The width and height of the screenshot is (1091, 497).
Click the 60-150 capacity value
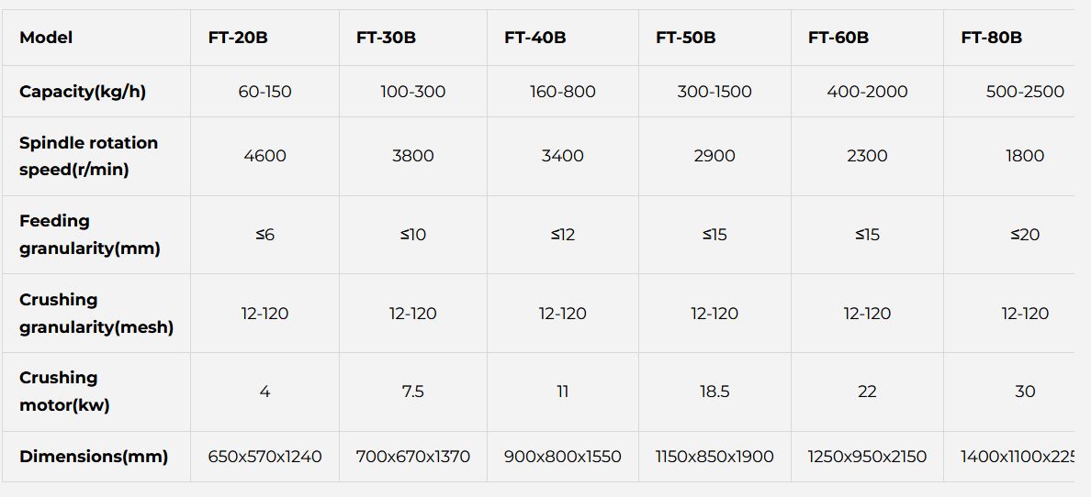[264, 92]
